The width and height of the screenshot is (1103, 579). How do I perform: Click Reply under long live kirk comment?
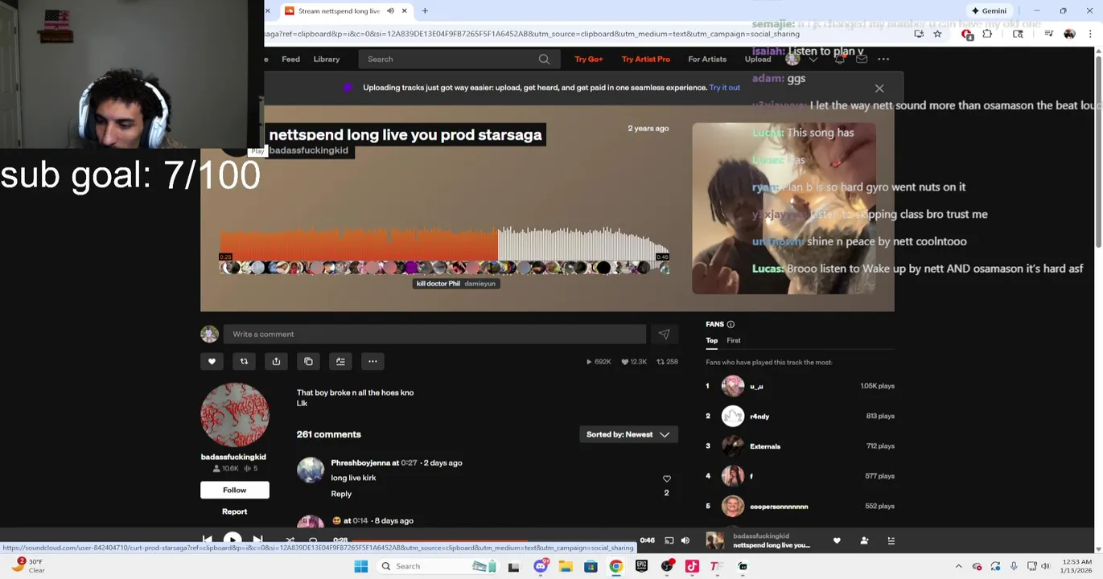(341, 495)
